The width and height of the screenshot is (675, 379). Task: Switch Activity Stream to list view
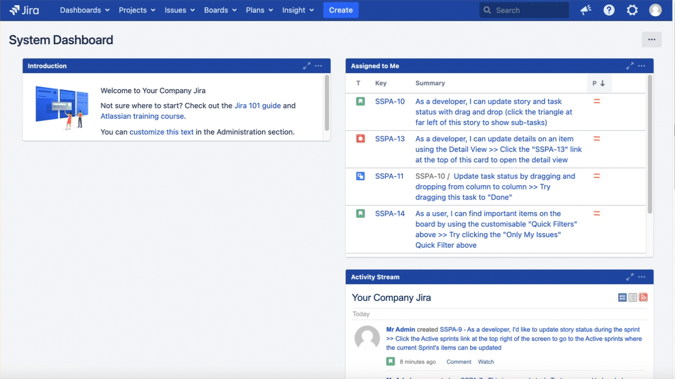pyautogui.click(x=633, y=297)
